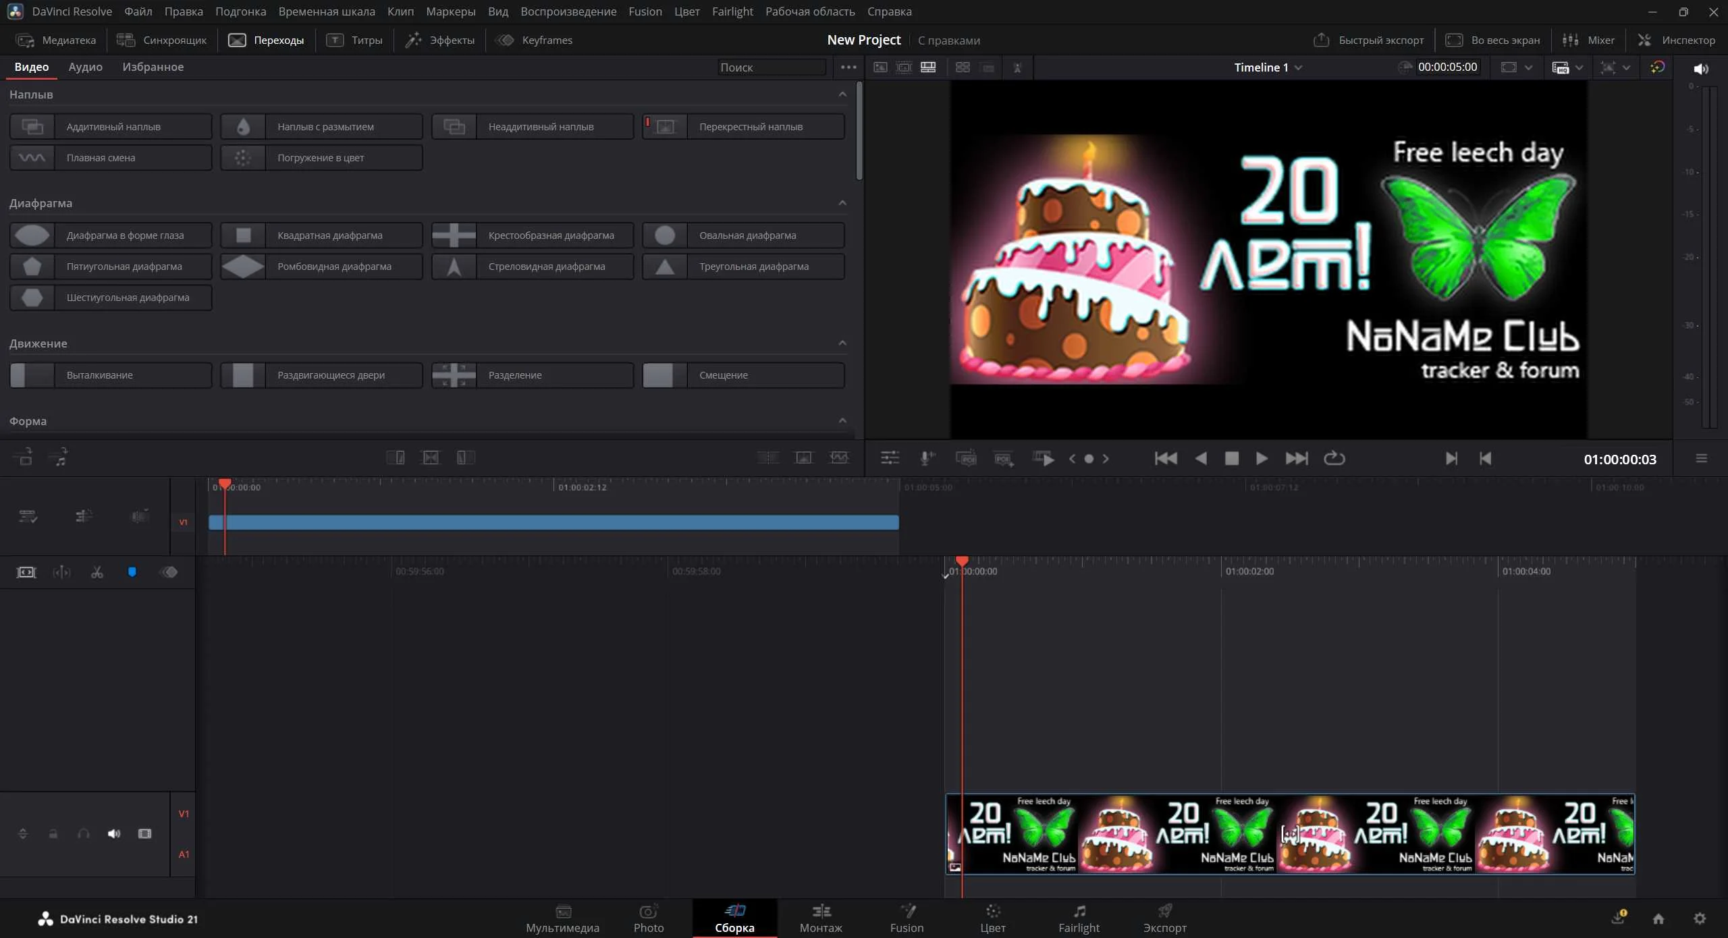
Task: Open the transitions panel three-dot options menu
Action: pyautogui.click(x=848, y=67)
